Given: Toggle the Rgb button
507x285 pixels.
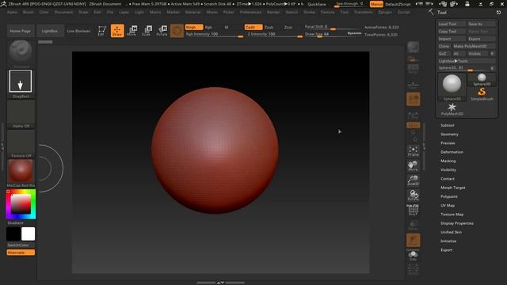Looking at the screenshot, I should pyautogui.click(x=208, y=27).
